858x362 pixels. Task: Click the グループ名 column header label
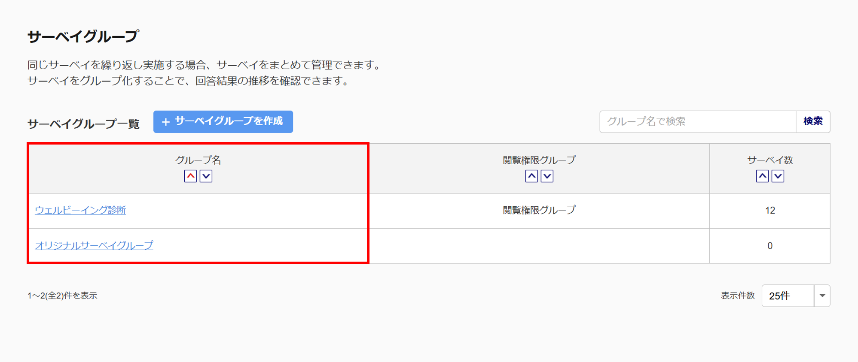click(198, 160)
